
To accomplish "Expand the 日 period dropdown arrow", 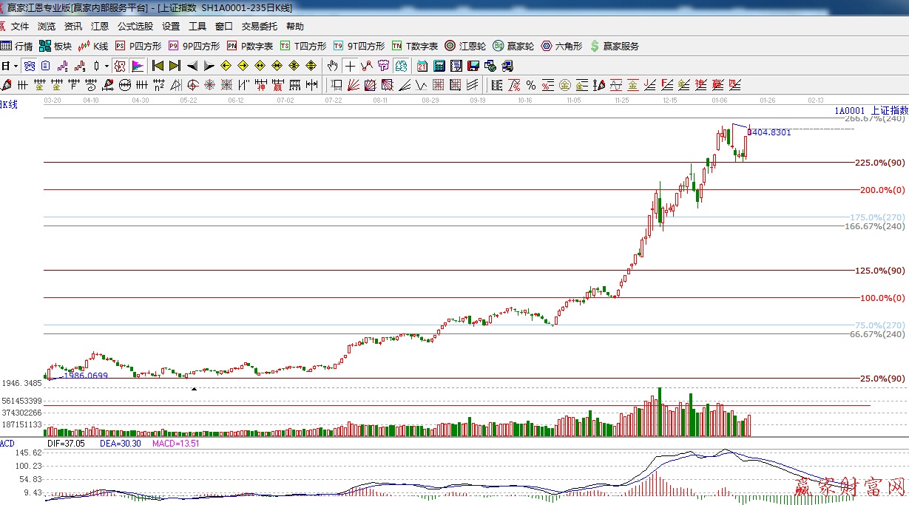I will pyautogui.click(x=16, y=66).
